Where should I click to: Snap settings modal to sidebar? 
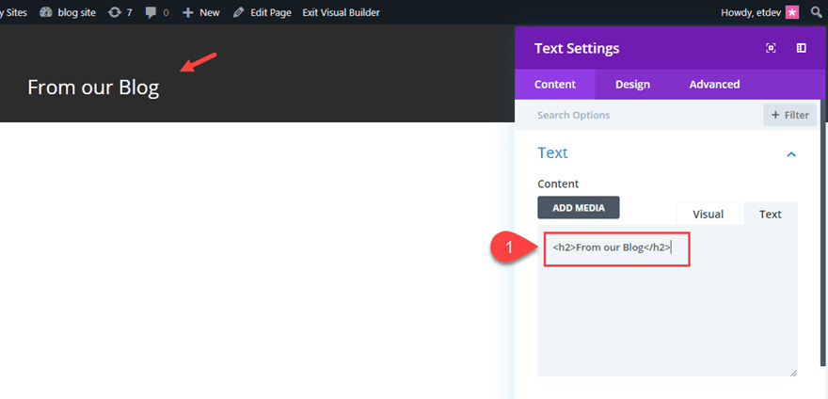[801, 48]
